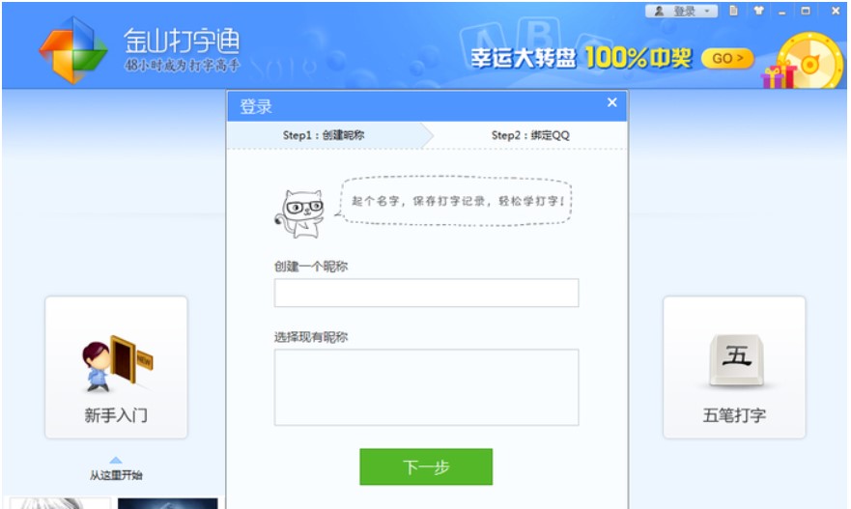Click the dark thumbnail at the bottom left
This screenshot has width=851, height=509.
tap(168, 503)
